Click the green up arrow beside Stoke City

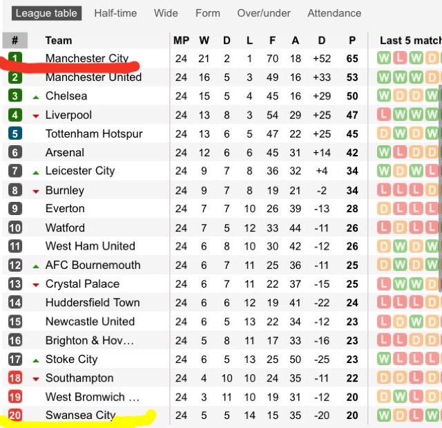click(36, 360)
